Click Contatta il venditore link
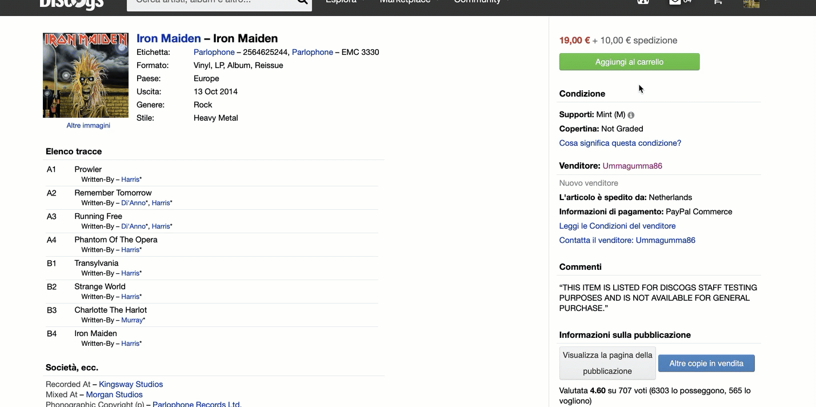816x407 pixels. click(627, 240)
